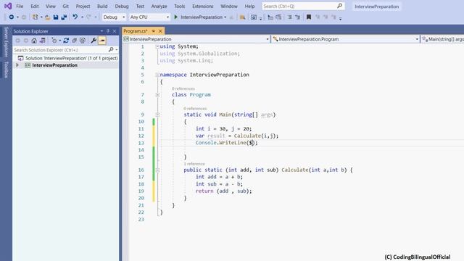
Task: Click the search magnifier in Quick Launch
Action: click(x=340, y=6)
